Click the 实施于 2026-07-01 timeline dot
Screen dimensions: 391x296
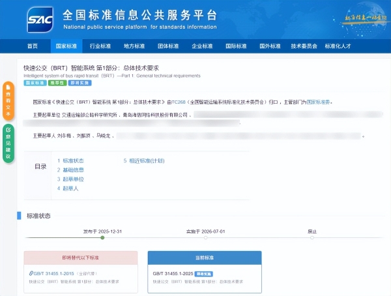point(205,237)
